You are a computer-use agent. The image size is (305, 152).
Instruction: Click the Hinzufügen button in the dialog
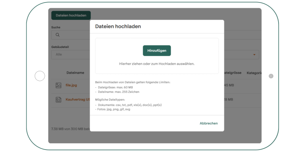[157, 51]
